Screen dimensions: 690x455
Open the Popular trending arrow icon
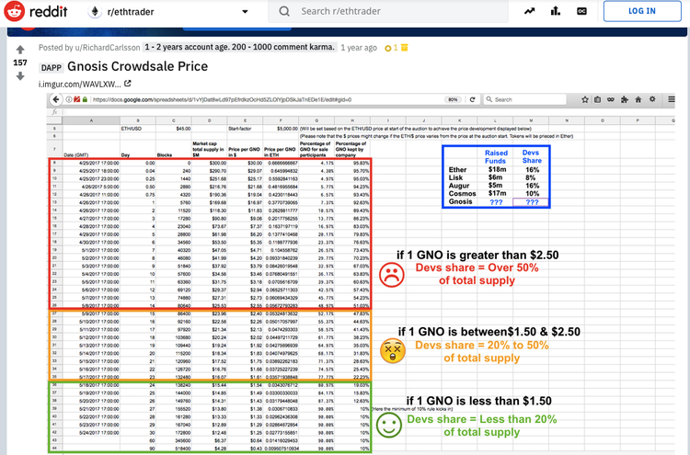(531, 12)
